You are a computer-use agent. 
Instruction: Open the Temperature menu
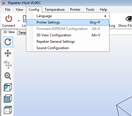[55, 10]
